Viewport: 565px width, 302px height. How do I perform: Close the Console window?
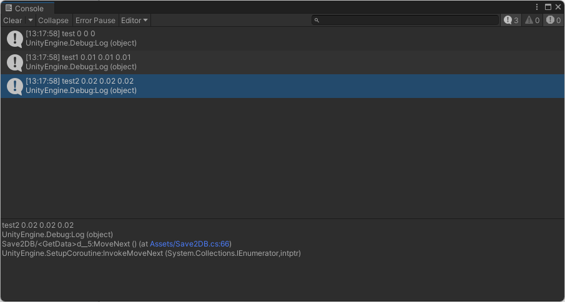click(x=558, y=7)
